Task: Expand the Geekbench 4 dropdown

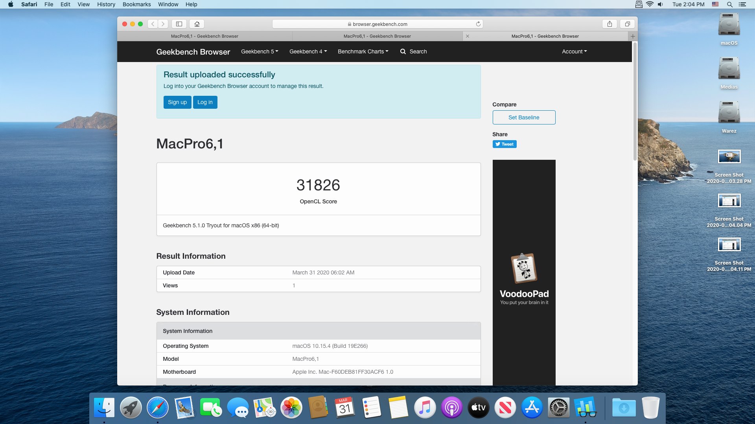Action: click(x=308, y=51)
